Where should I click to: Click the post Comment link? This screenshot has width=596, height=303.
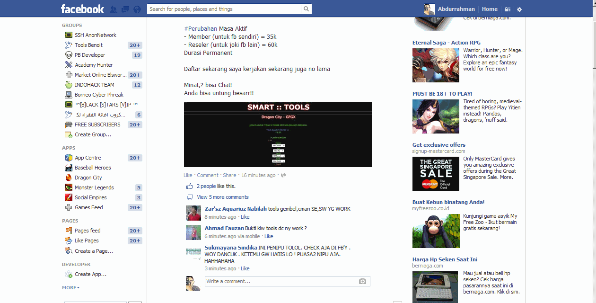208,175
